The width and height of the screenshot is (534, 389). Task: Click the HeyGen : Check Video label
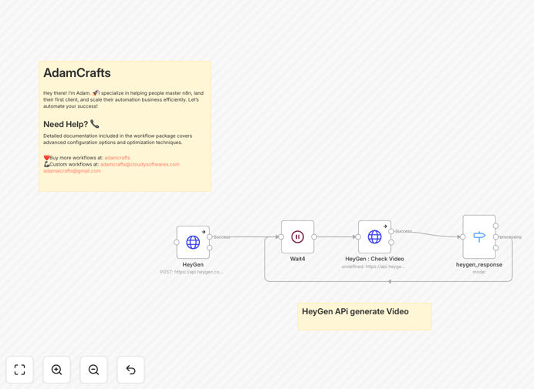tap(374, 259)
